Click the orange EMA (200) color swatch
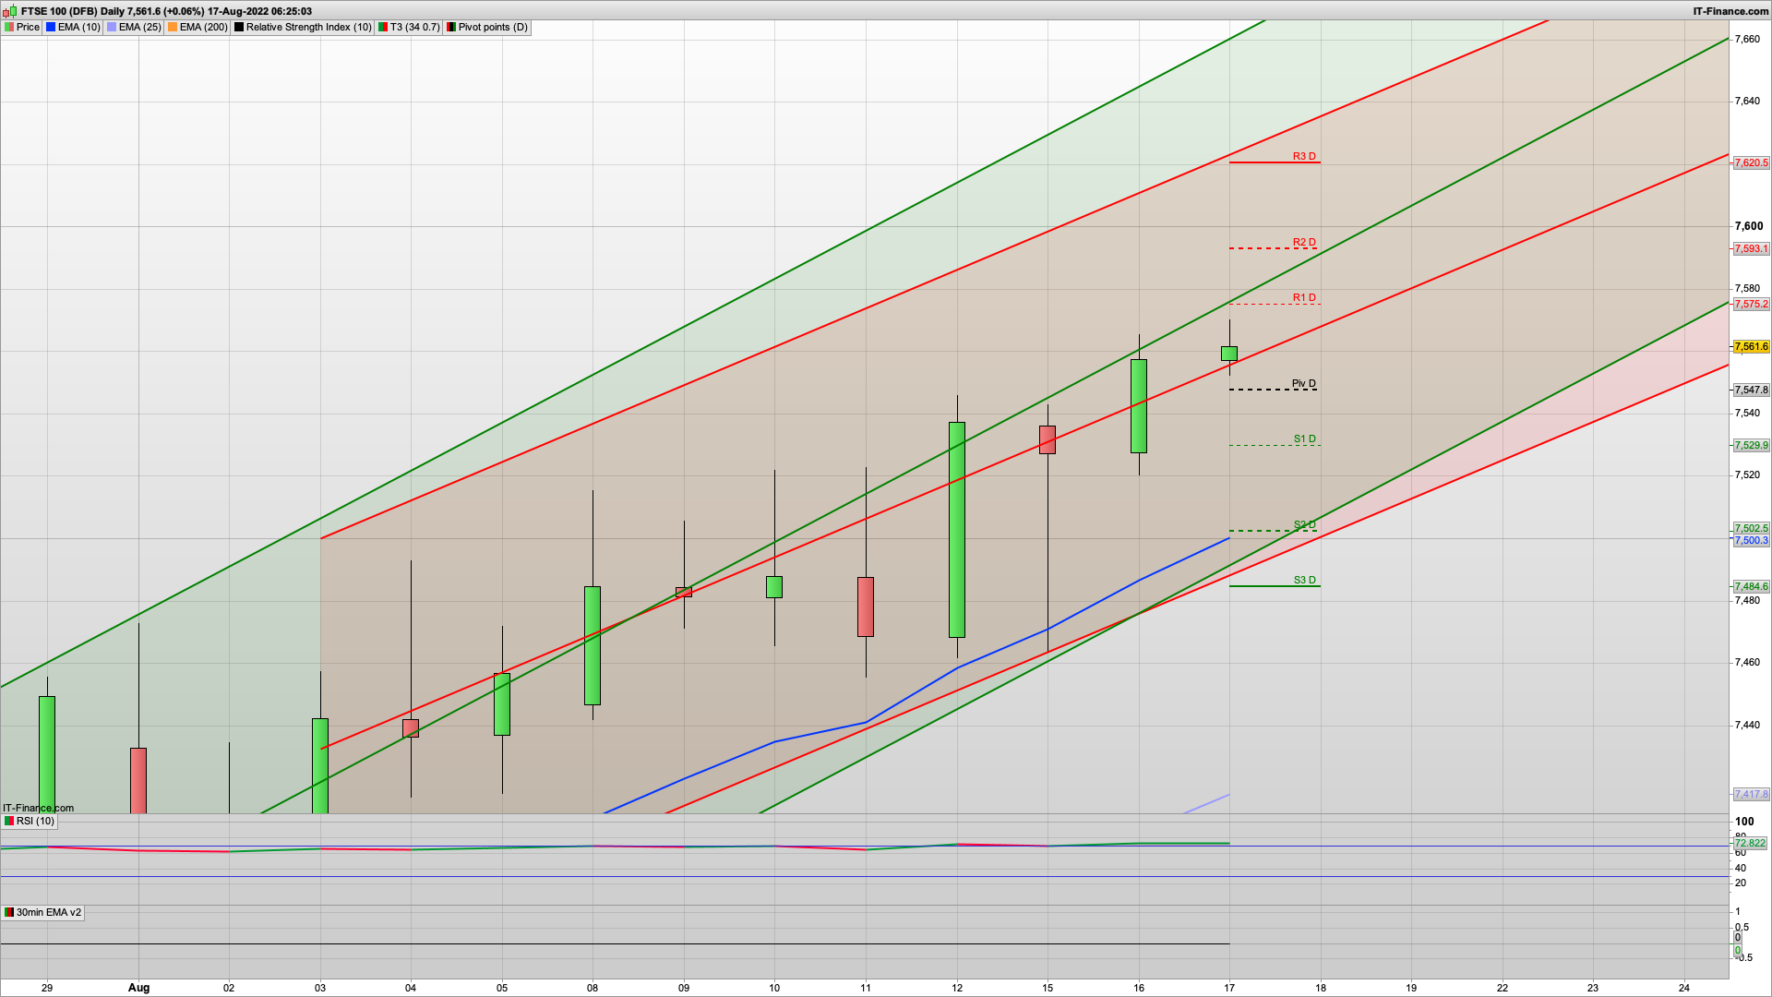1772x997 pixels. 173,27
